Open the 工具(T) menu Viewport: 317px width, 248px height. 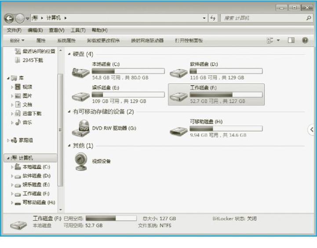click(78, 30)
